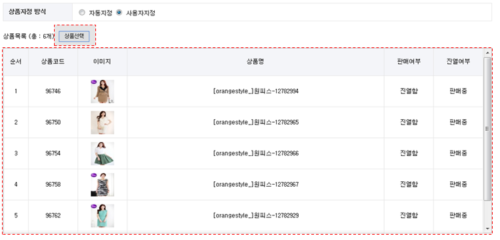The image size is (500, 240).
Task: Click scrollbar up arrow of product list
Action: [x=487, y=53]
